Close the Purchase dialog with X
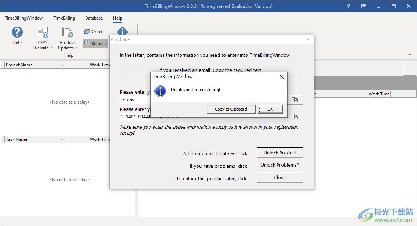Viewport: 417px width, 226px height. click(308, 39)
